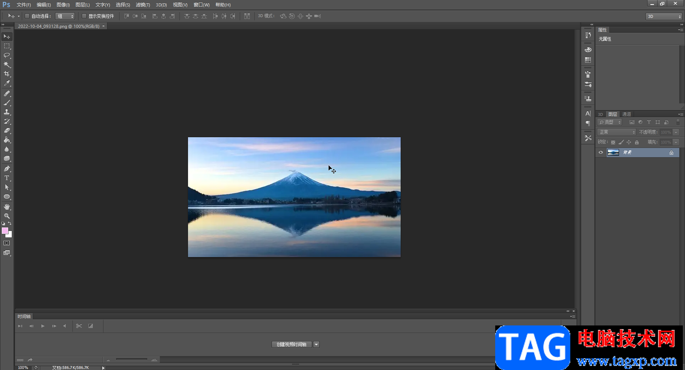Click the render video arrow button
685x370 pixels.
tap(30, 360)
